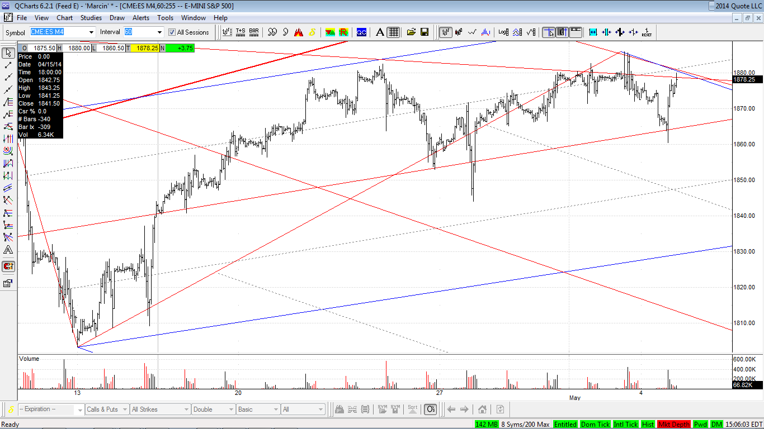Save chart with the floppy disk icon
The image size is (764, 429).
[x=425, y=32]
